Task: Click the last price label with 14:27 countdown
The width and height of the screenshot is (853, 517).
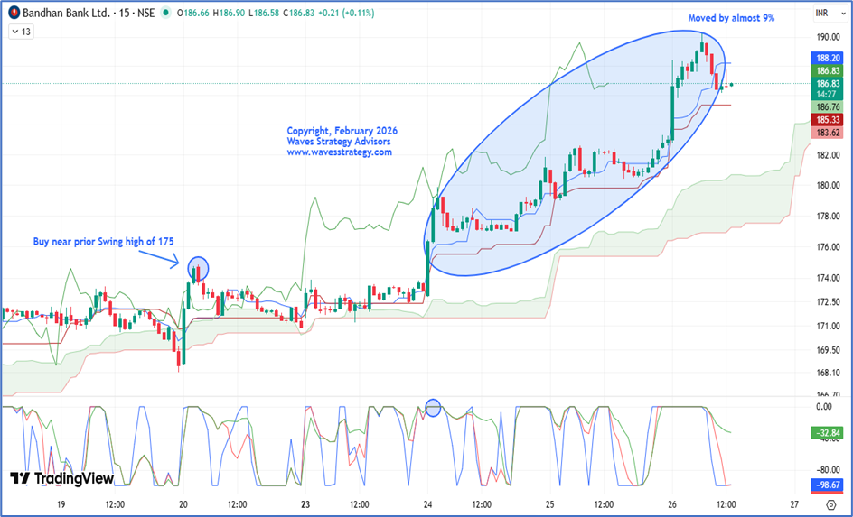Action: tap(826, 89)
